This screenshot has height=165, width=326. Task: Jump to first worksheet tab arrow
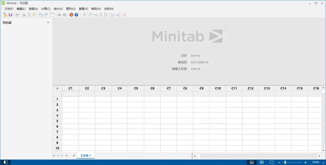(54, 155)
